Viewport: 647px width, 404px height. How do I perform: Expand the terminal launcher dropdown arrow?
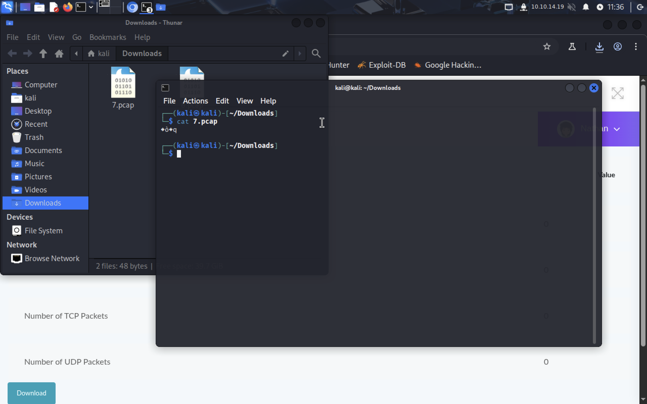click(91, 7)
